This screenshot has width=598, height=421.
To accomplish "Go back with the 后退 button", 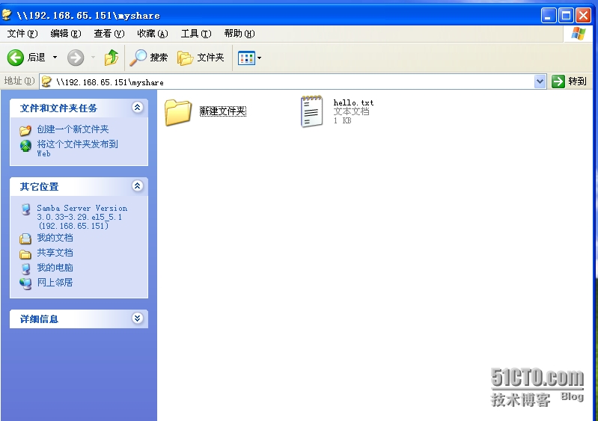I will (26, 58).
